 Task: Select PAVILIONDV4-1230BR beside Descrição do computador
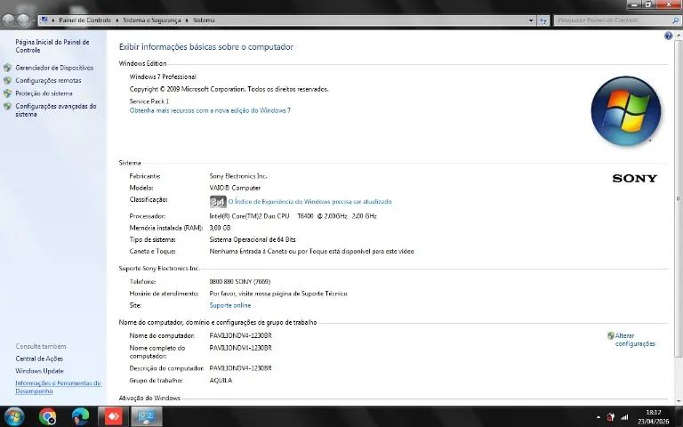pyautogui.click(x=240, y=368)
